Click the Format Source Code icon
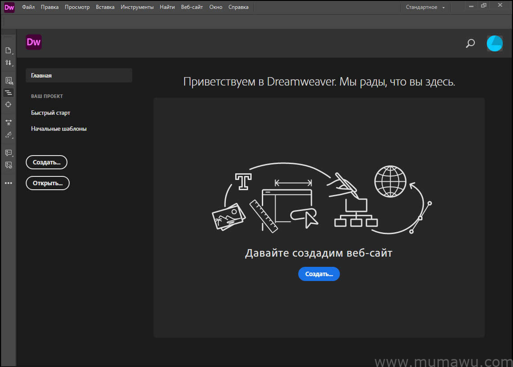 coord(8,93)
